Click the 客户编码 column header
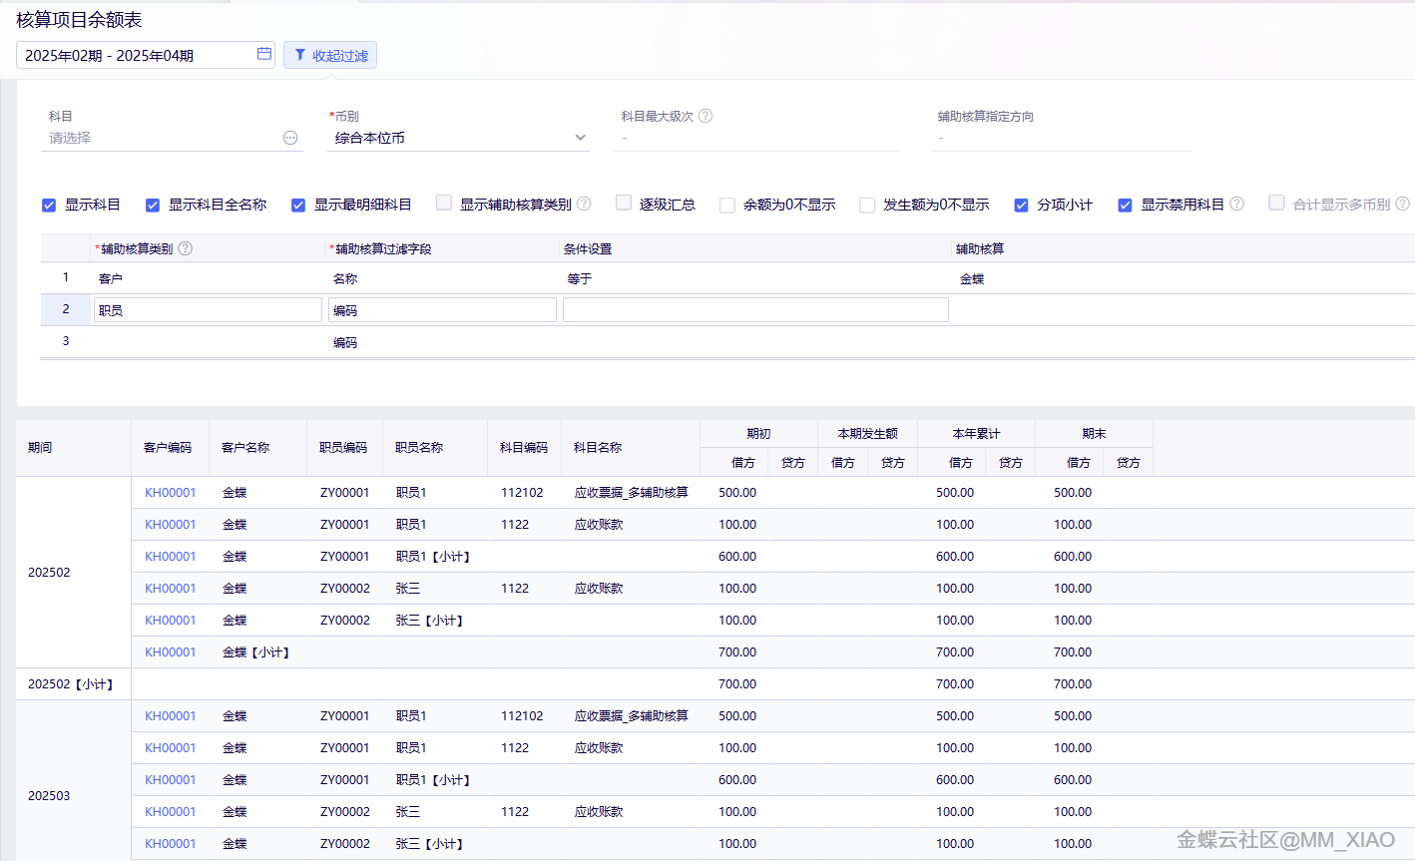Screen dimensions: 1415x861 coord(168,447)
